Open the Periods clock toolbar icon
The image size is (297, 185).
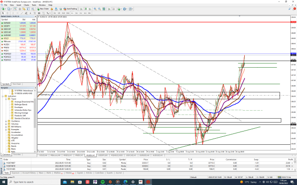tap(125, 9)
